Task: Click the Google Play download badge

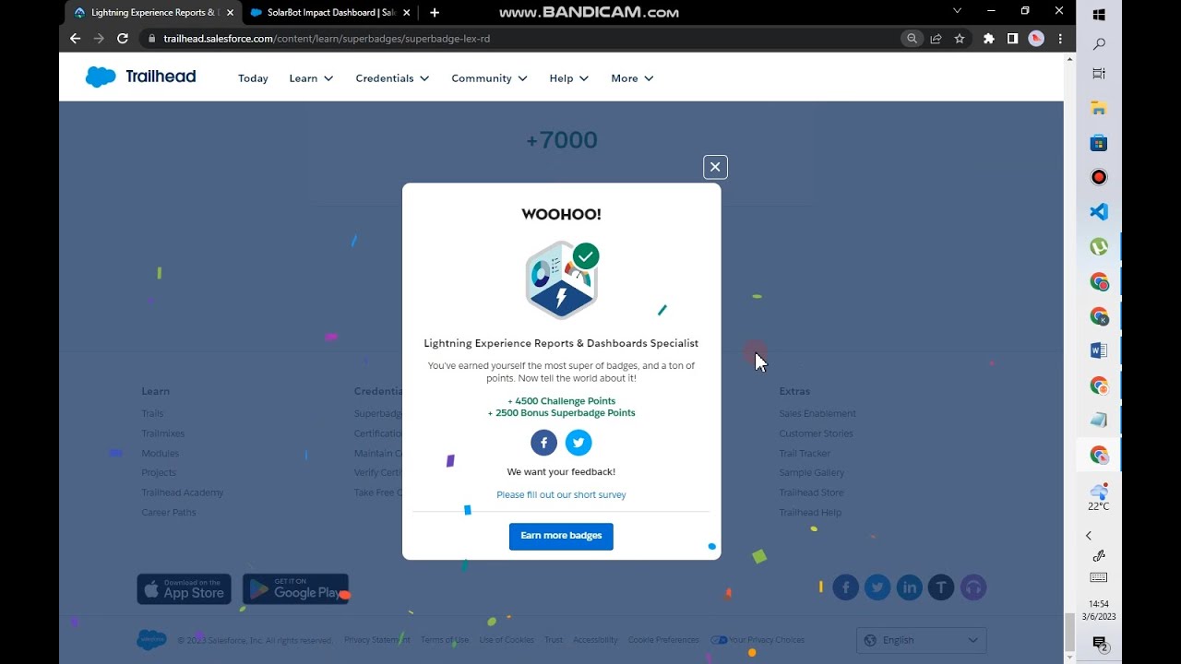Action: pyautogui.click(x=295, y=588)
